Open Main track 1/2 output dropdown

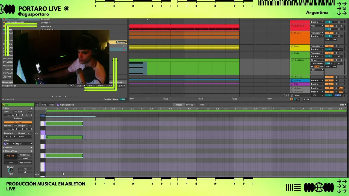[317, 95]
